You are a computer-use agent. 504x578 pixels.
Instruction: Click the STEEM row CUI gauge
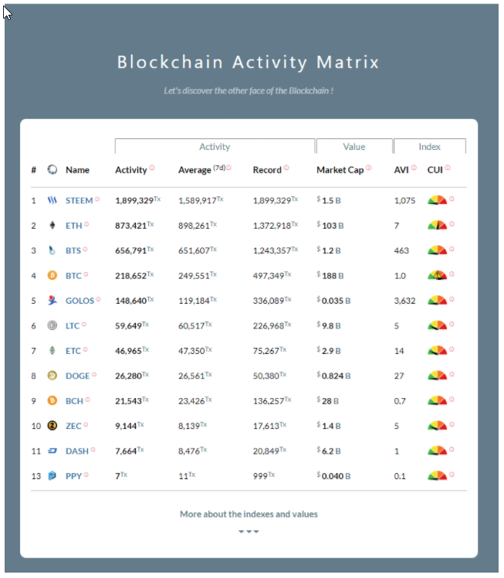437,200
